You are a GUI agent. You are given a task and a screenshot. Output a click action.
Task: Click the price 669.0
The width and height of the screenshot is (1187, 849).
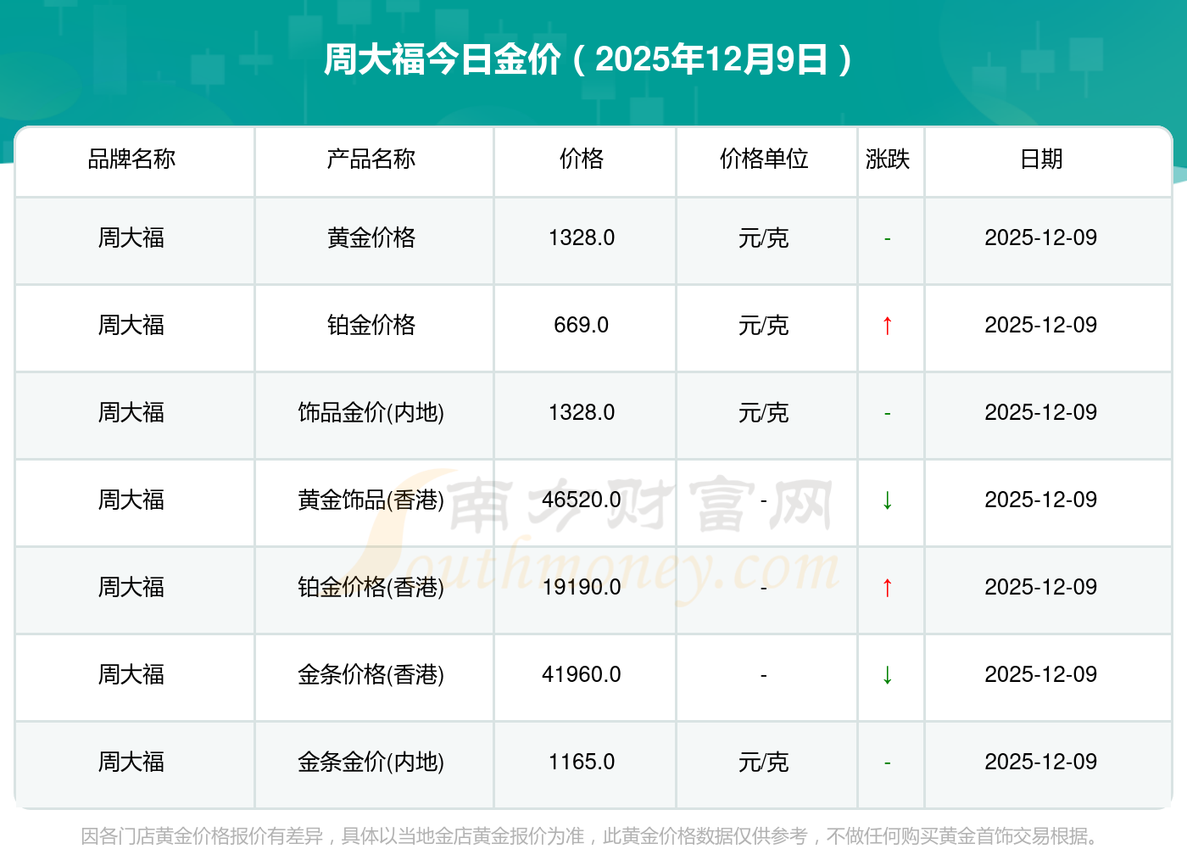pyautogui.click(x=582, y=325)
